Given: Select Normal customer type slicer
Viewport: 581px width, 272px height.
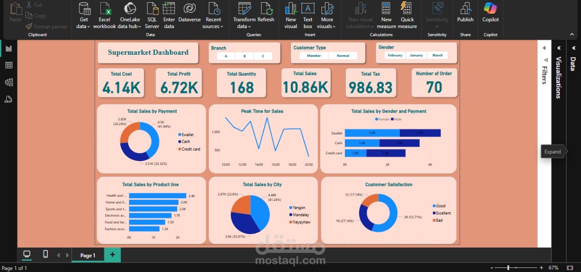Looking at the screenshot, I should (343, 56).
